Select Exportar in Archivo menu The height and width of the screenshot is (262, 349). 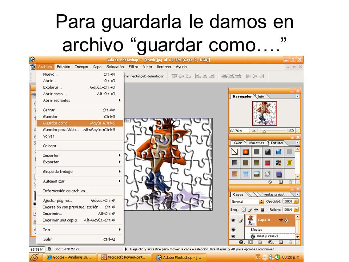click(x=80, y=162)
